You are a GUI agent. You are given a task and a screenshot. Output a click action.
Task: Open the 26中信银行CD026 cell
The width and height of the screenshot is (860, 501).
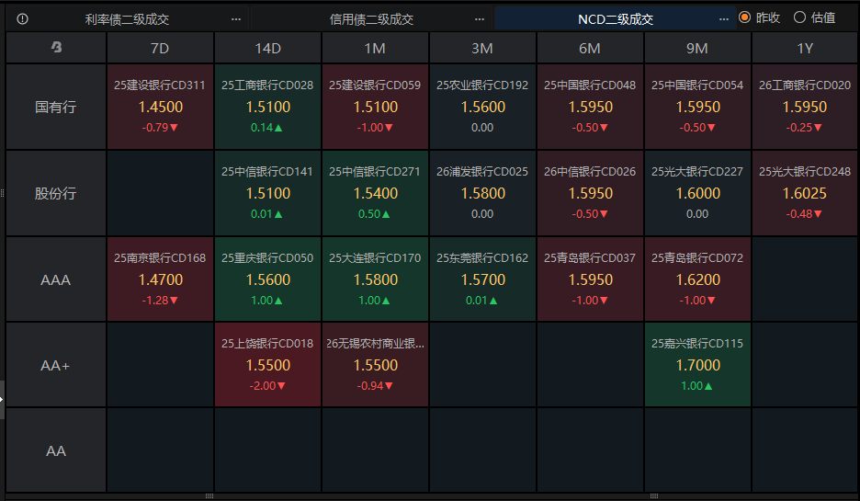(x=590, y=193)
